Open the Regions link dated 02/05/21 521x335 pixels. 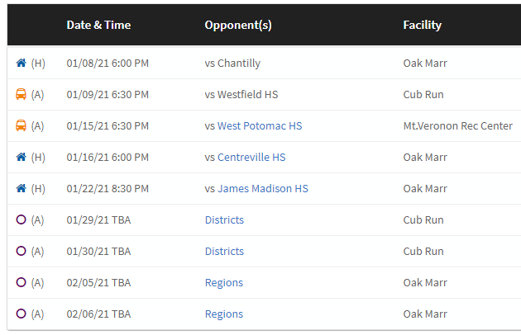pyautogui.click(x=224, y=282)
